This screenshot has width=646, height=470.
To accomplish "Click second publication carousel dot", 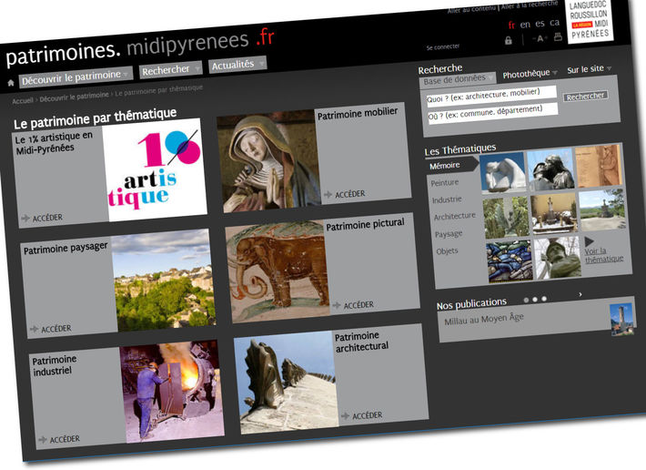I will pos(535,300).
